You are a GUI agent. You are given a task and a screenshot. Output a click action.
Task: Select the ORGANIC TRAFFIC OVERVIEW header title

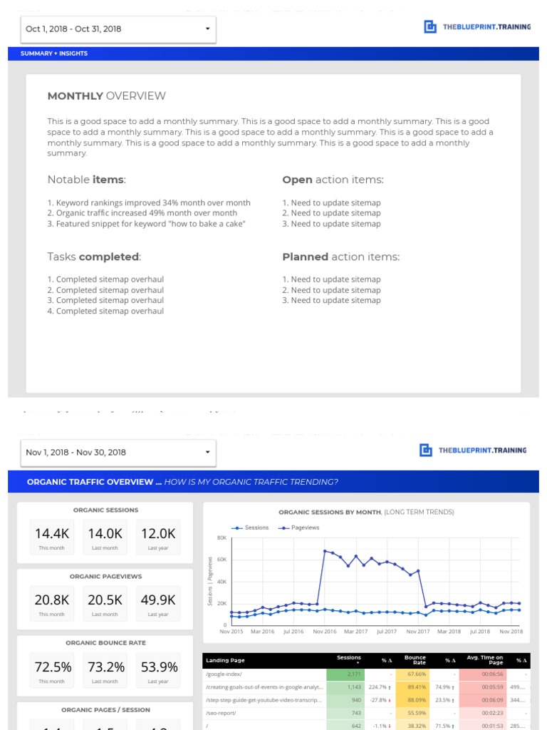(x=95, y=482)
